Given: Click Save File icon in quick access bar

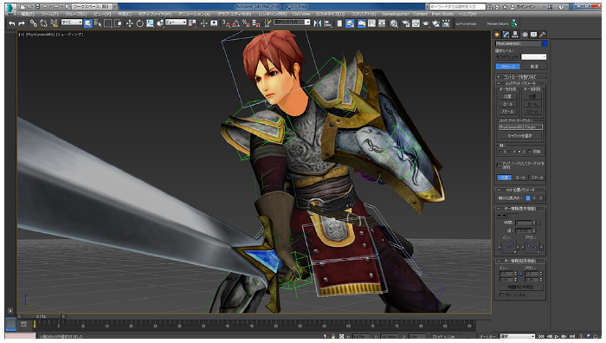Looking at the screenshot, I should click(x=37, y=7).
